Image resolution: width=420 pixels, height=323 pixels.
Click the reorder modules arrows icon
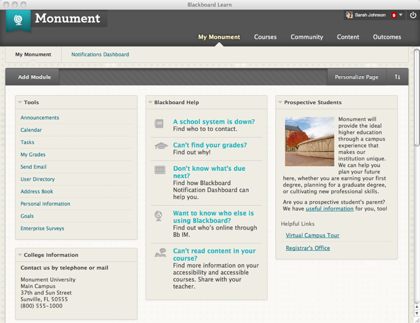[397, 77]
